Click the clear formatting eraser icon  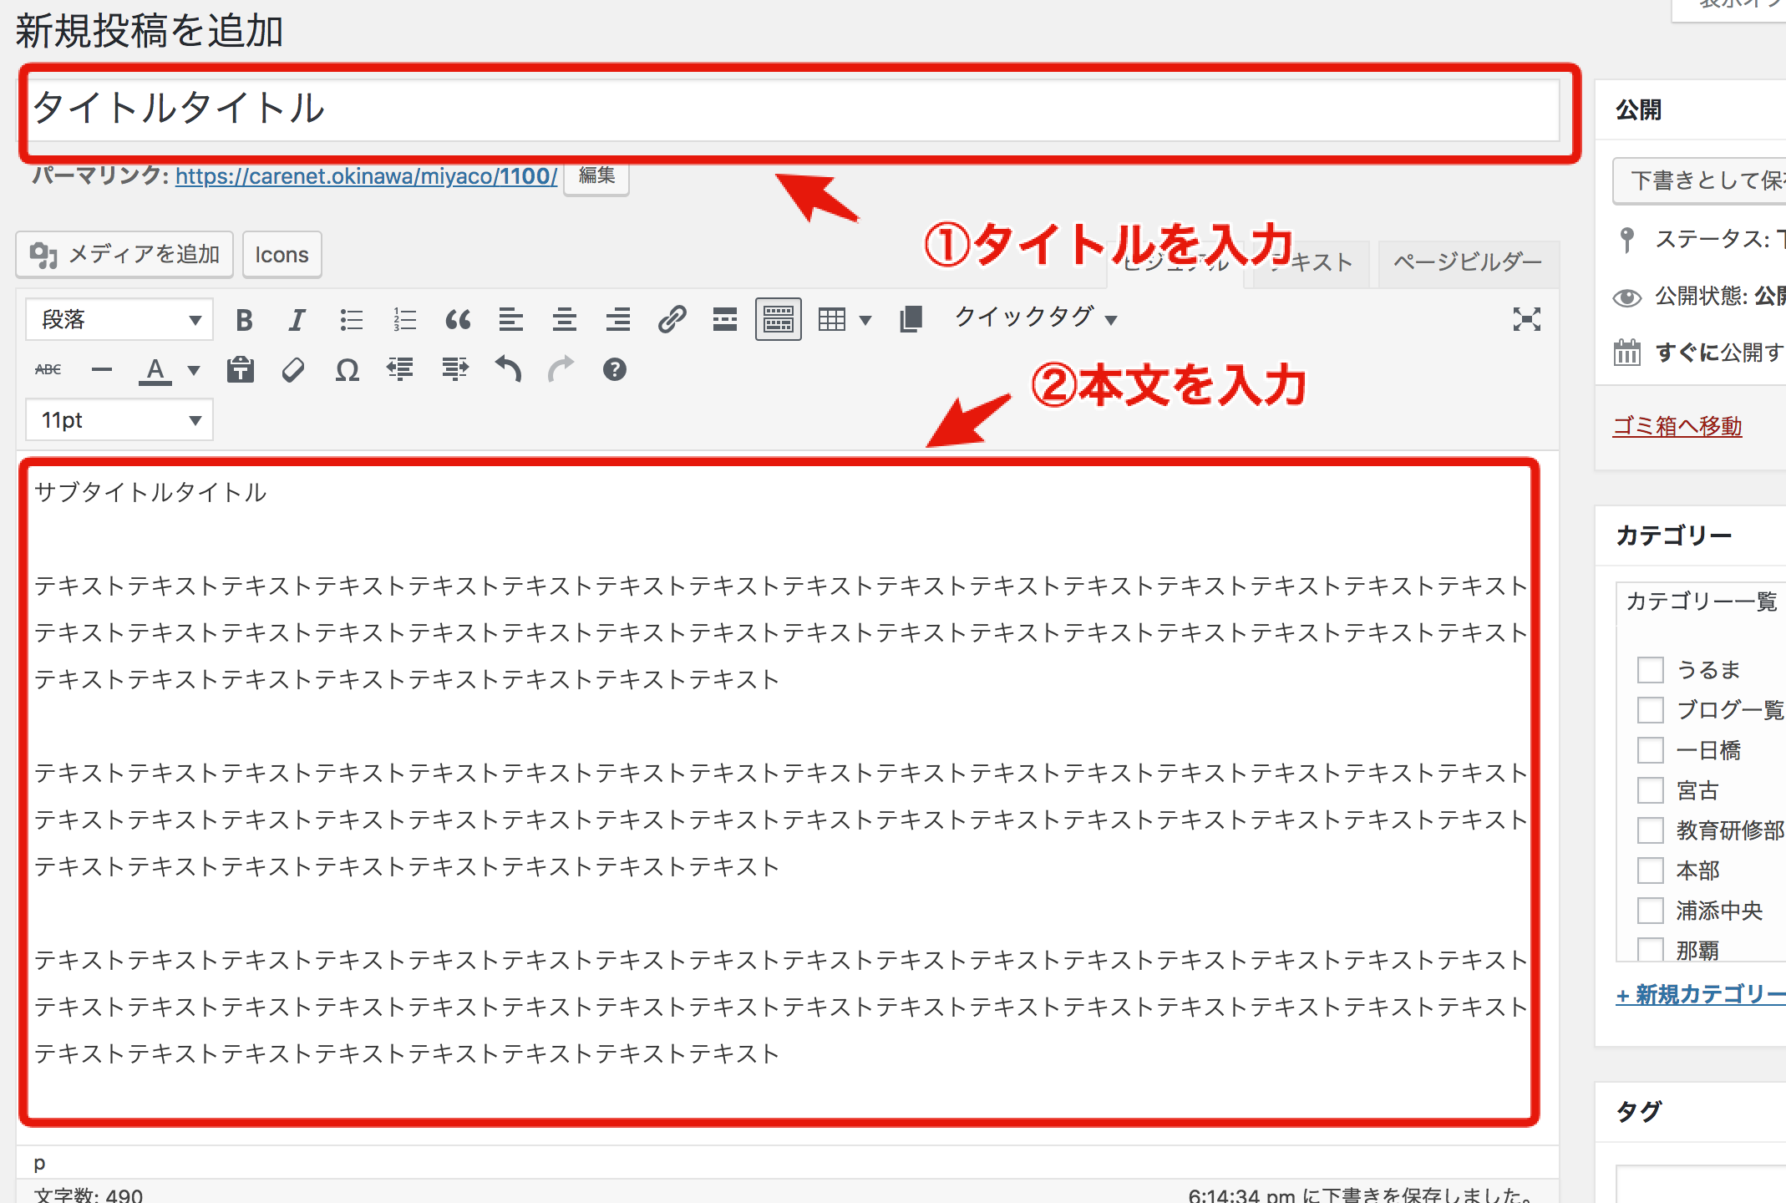tap(293, 370)
